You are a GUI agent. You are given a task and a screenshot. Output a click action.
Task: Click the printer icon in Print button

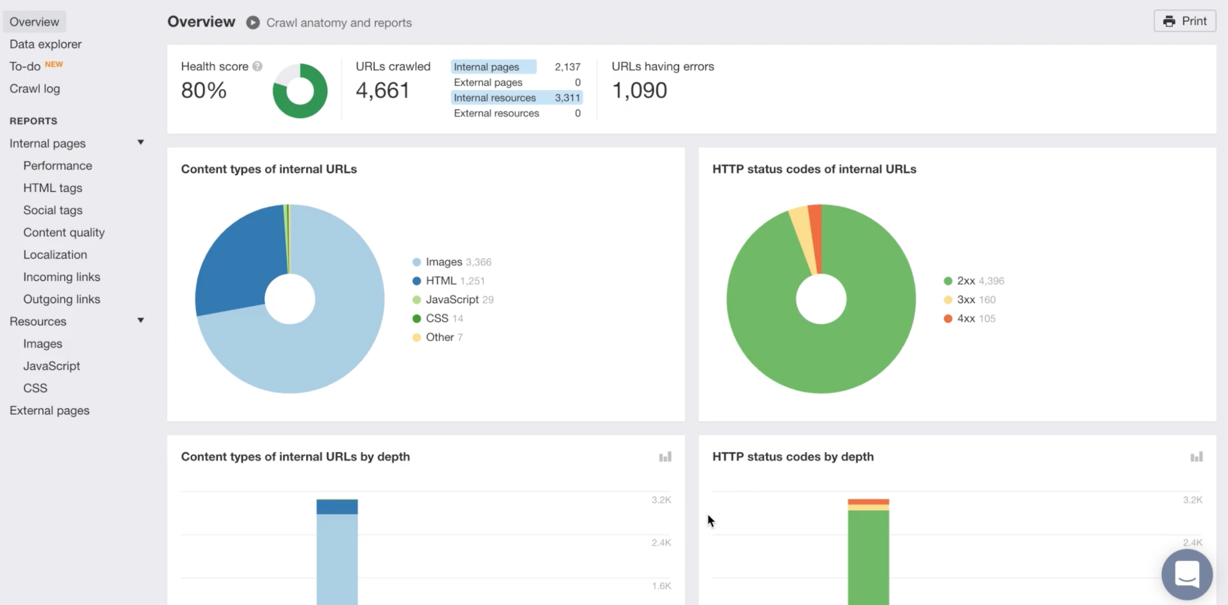point(1169,21)
